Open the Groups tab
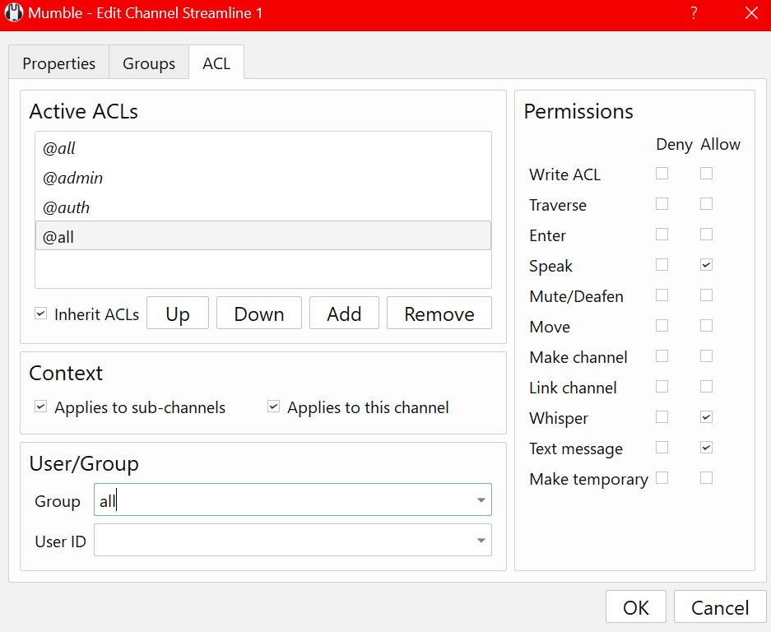Viewport: 771px width, 632px height. point(149,63)
